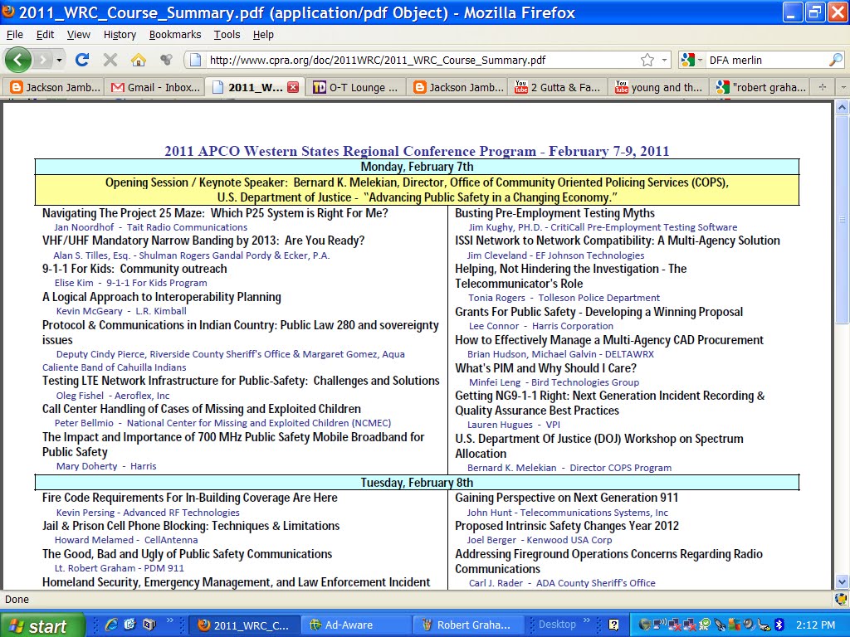Expand the Quick Launch overflow chevron
This screenshot has width=850, height=637.
(170, 621)
